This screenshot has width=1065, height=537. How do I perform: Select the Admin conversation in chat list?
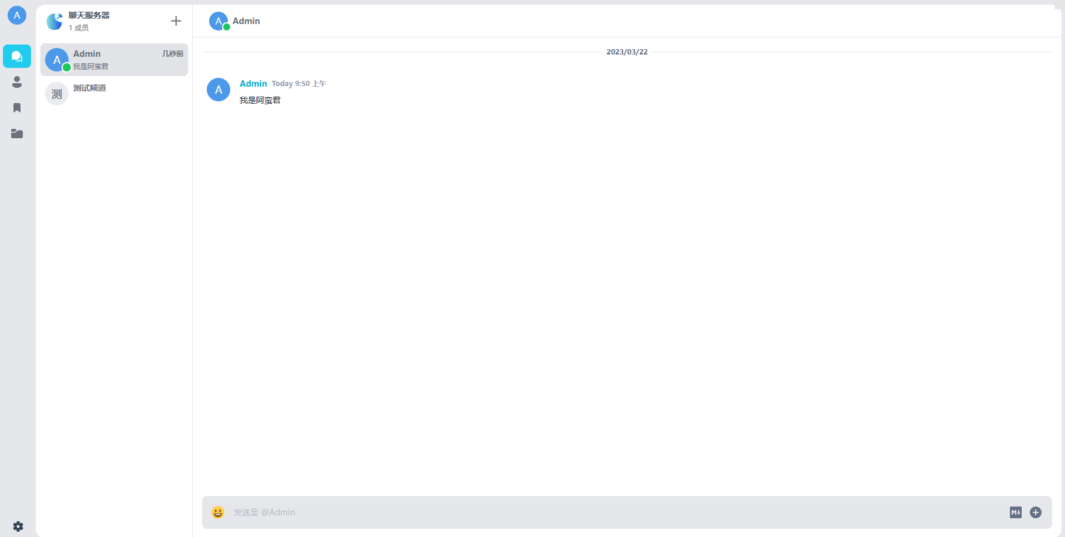coord(114,60)
